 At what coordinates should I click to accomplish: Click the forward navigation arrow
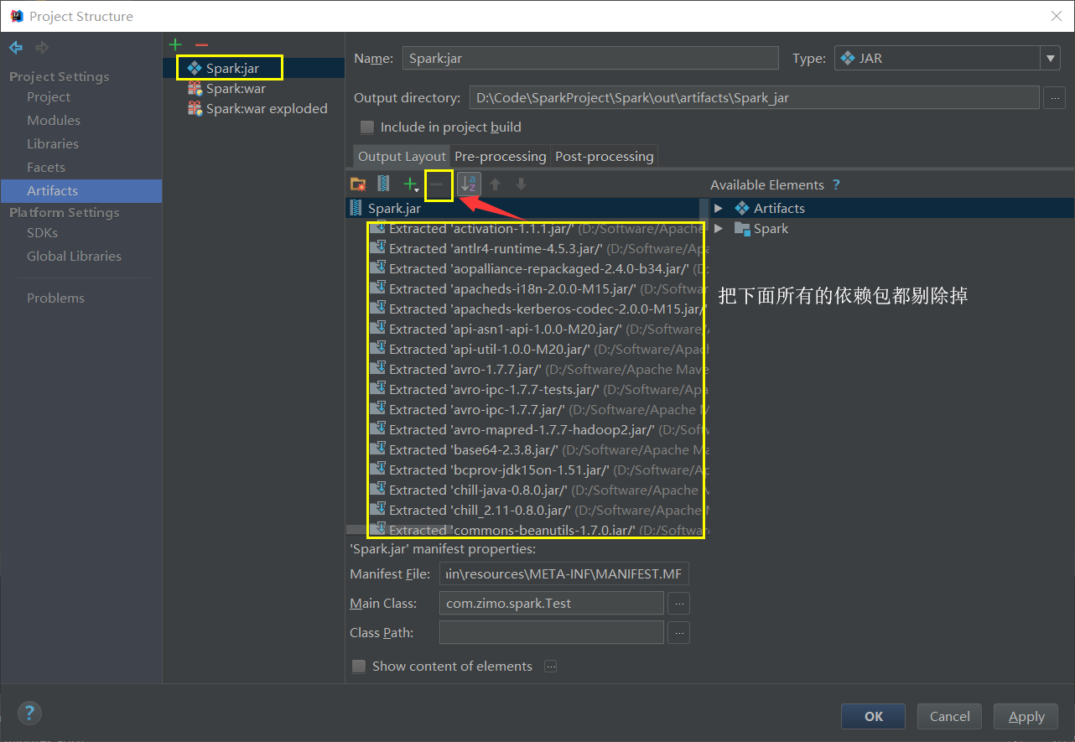point(41,47)
